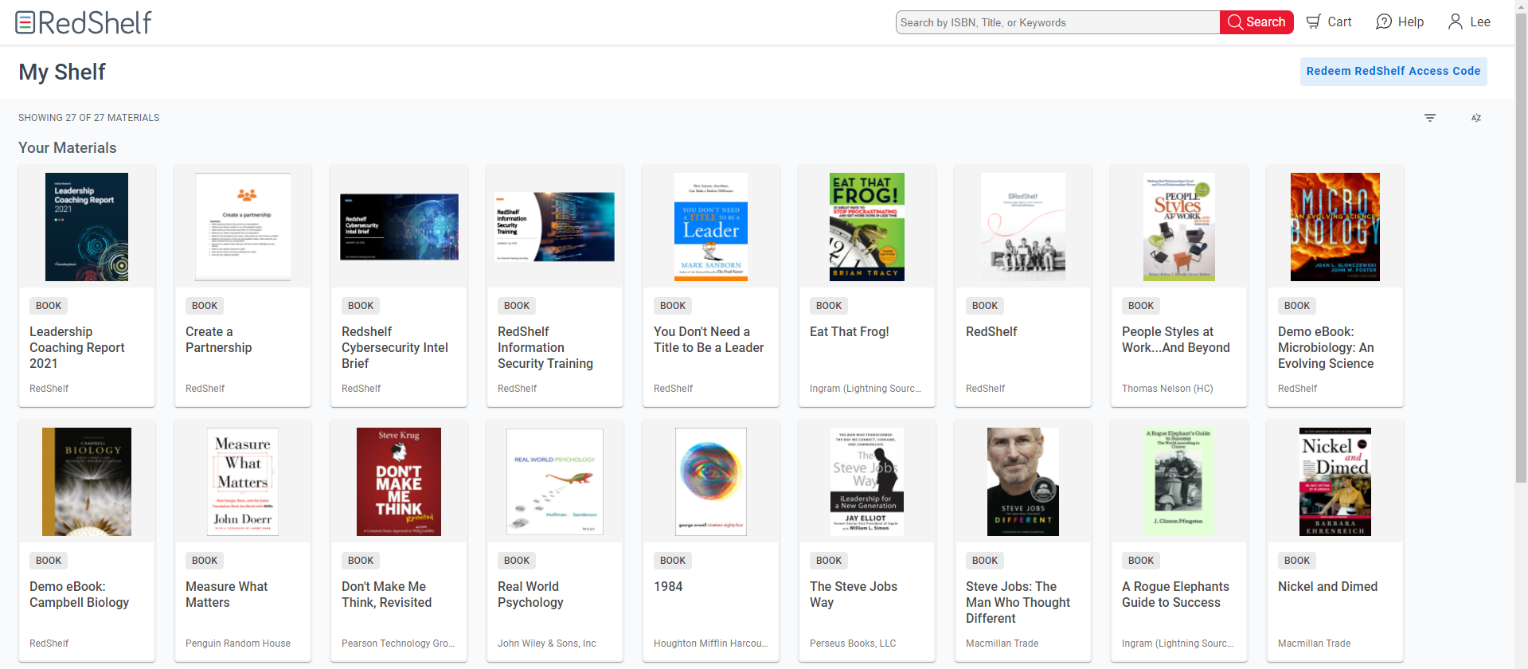This screenshot has width=1528, height=669.
Task: Open Measure What Matters title link
Action: tap(226, 594)
